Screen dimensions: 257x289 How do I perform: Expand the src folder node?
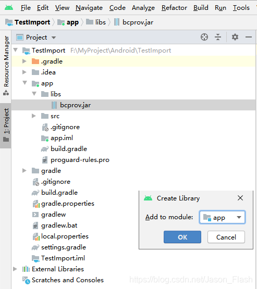pos(33,116)
